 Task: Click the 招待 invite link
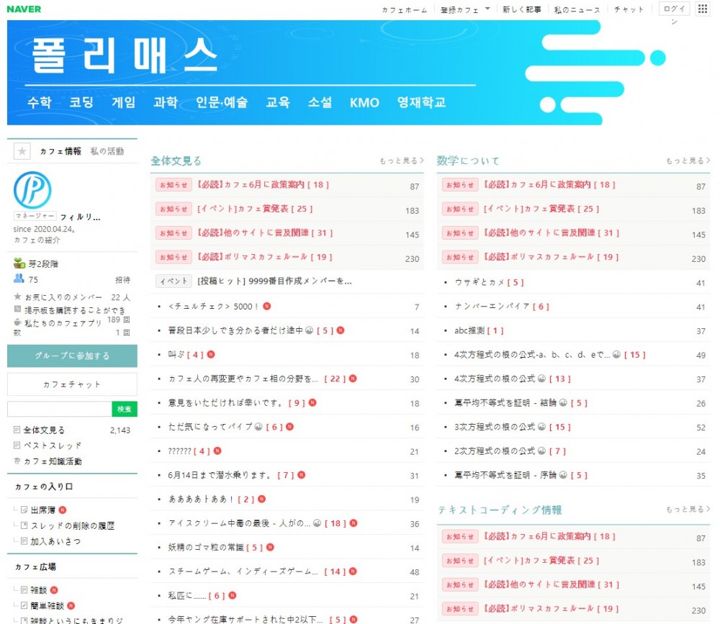pos(122,280)
